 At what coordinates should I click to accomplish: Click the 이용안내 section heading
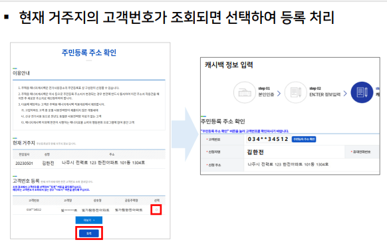(x=21, y=73)
